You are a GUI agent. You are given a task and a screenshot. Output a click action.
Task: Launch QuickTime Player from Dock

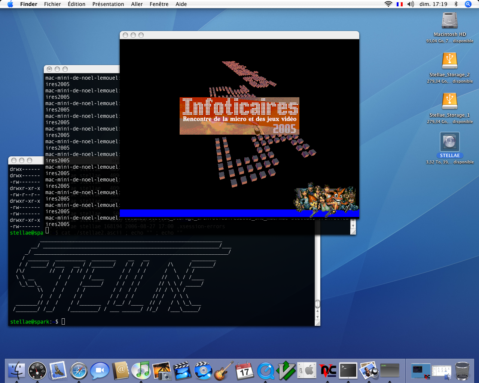coord(265,371)
